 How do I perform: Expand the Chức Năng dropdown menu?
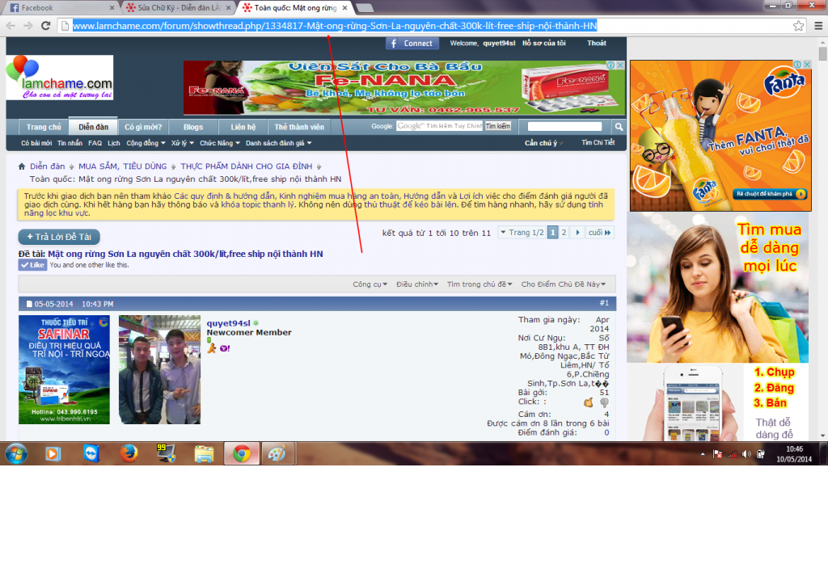coord(219,143)
